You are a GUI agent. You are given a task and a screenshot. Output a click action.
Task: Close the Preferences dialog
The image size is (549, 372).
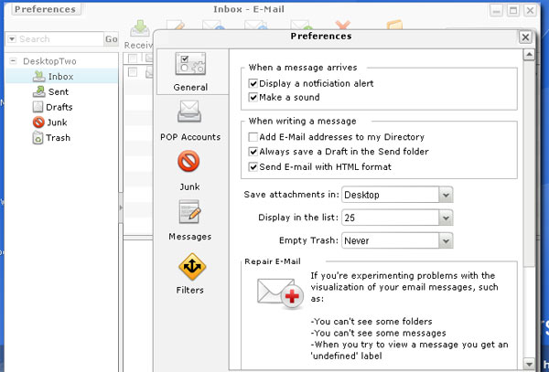[525, 37]
